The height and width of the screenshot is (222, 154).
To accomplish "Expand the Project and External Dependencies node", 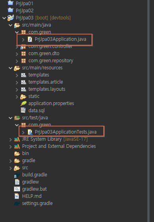I will tap(10, 147).
